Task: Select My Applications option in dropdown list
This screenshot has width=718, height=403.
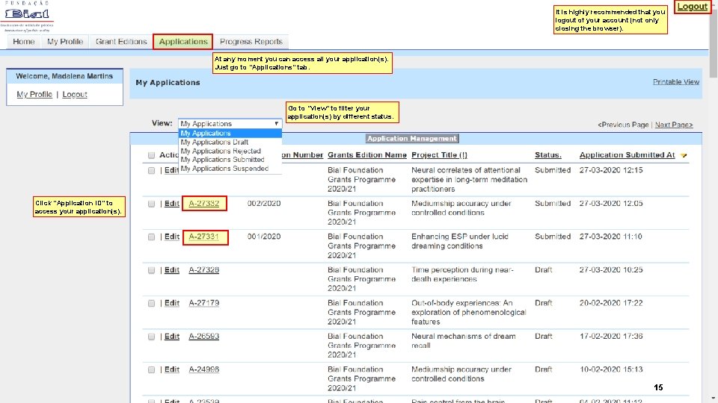Action: point(230,134)
